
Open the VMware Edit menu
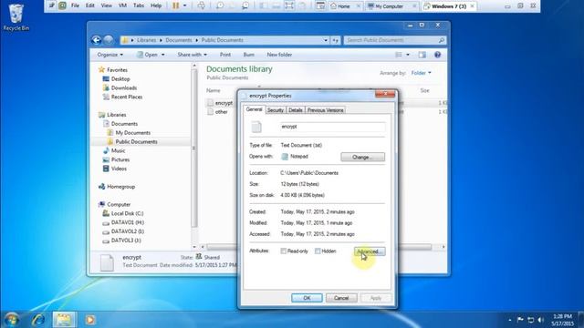click(90, 6)
